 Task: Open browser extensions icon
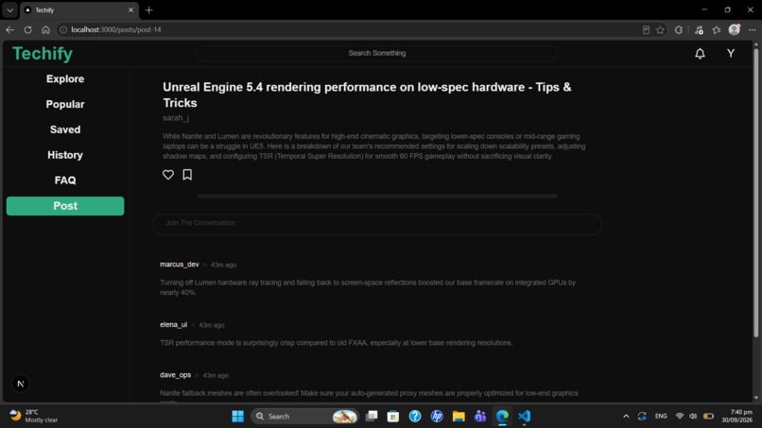pos(679,29)
